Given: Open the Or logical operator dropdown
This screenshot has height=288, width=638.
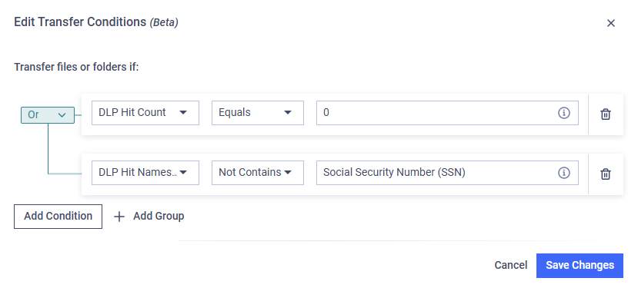Looking at the screenshot, I should click(48, 115).
